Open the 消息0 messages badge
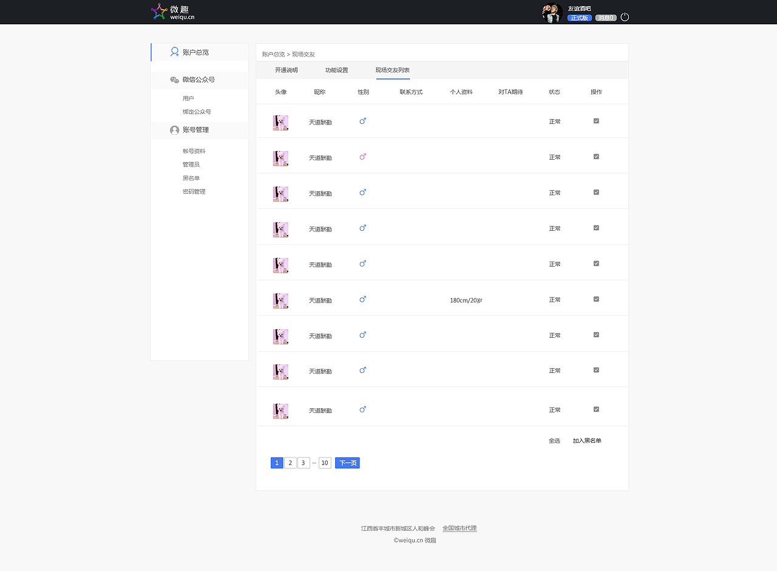Viewport: 777px width, 571px height. (606, 18)
